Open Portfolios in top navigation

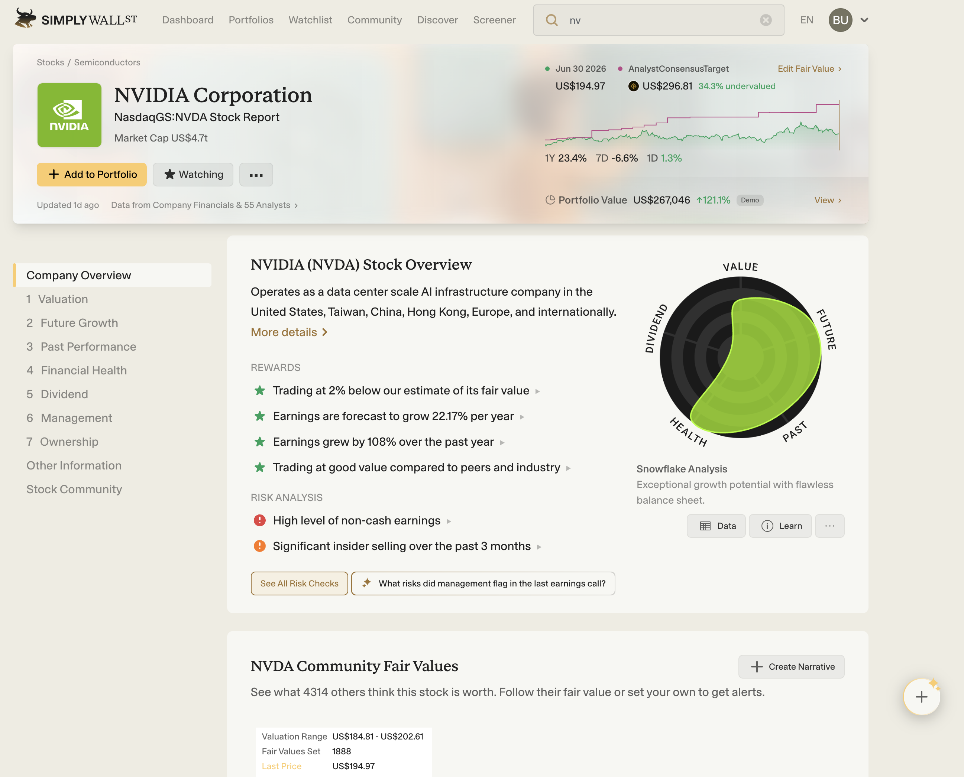251,20
